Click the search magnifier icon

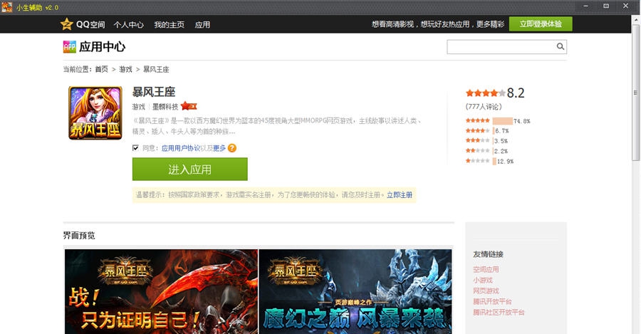[x=561, y=46]
